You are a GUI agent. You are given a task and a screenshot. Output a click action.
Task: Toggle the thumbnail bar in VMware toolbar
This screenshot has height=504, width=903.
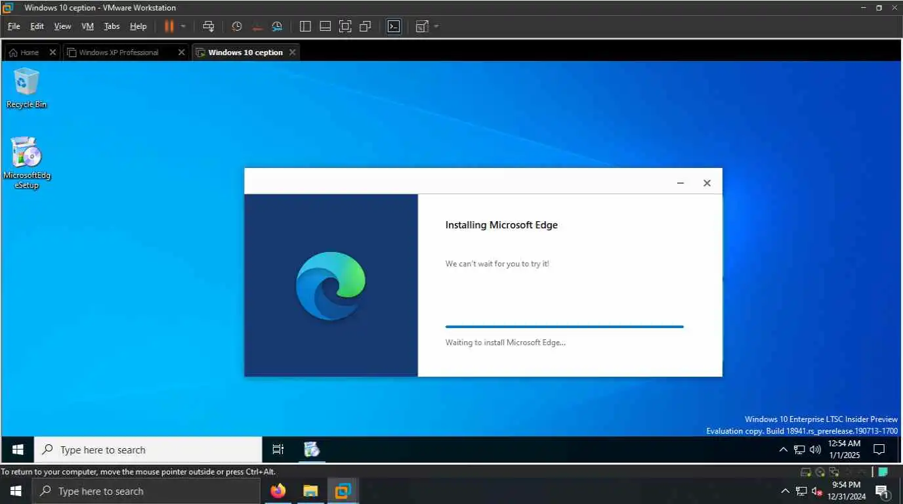coord(325,26)
